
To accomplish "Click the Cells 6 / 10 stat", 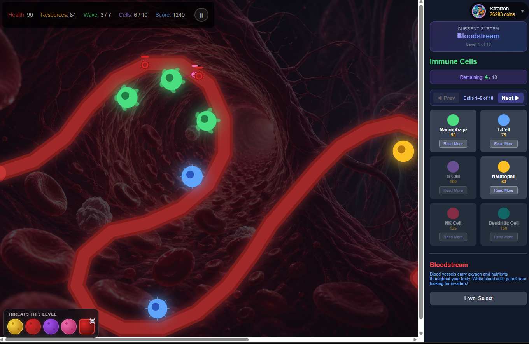I will tap(133, 15).
